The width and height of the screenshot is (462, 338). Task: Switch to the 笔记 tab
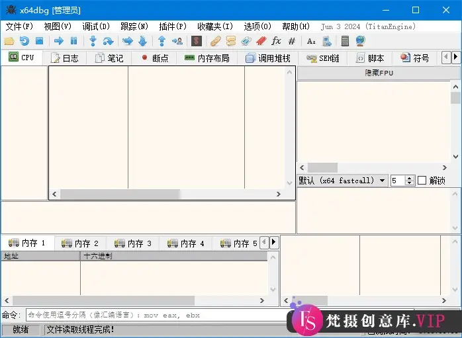109,58
